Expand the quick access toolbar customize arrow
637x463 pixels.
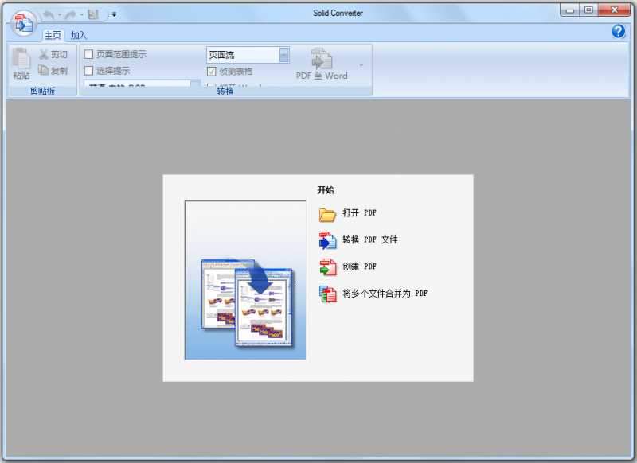113,14
